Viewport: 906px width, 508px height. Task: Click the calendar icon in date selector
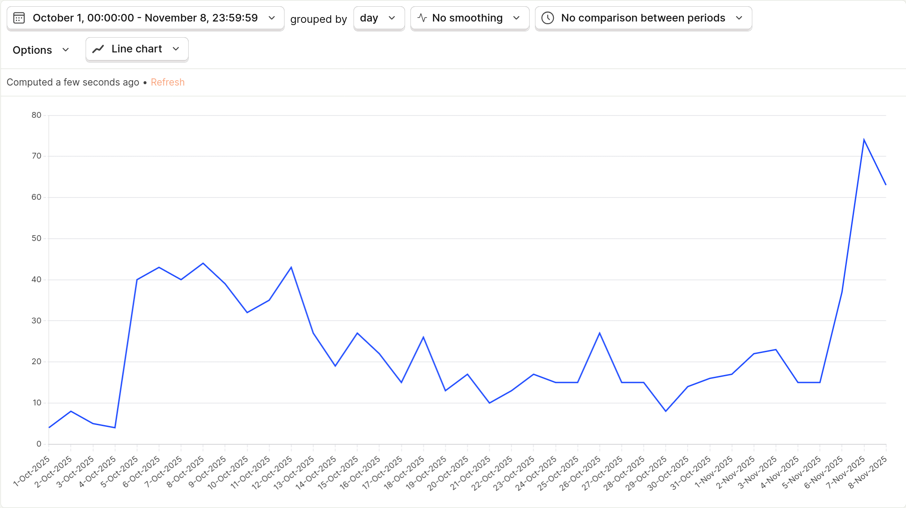pos(19,18)
